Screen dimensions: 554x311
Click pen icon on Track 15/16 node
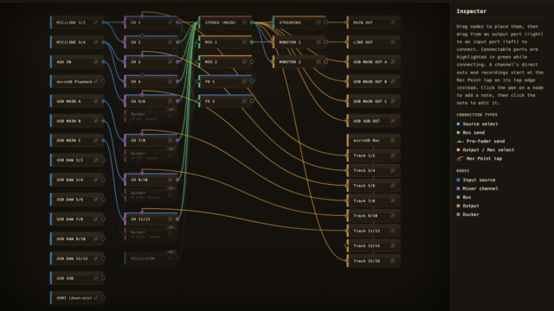(393, 261)
